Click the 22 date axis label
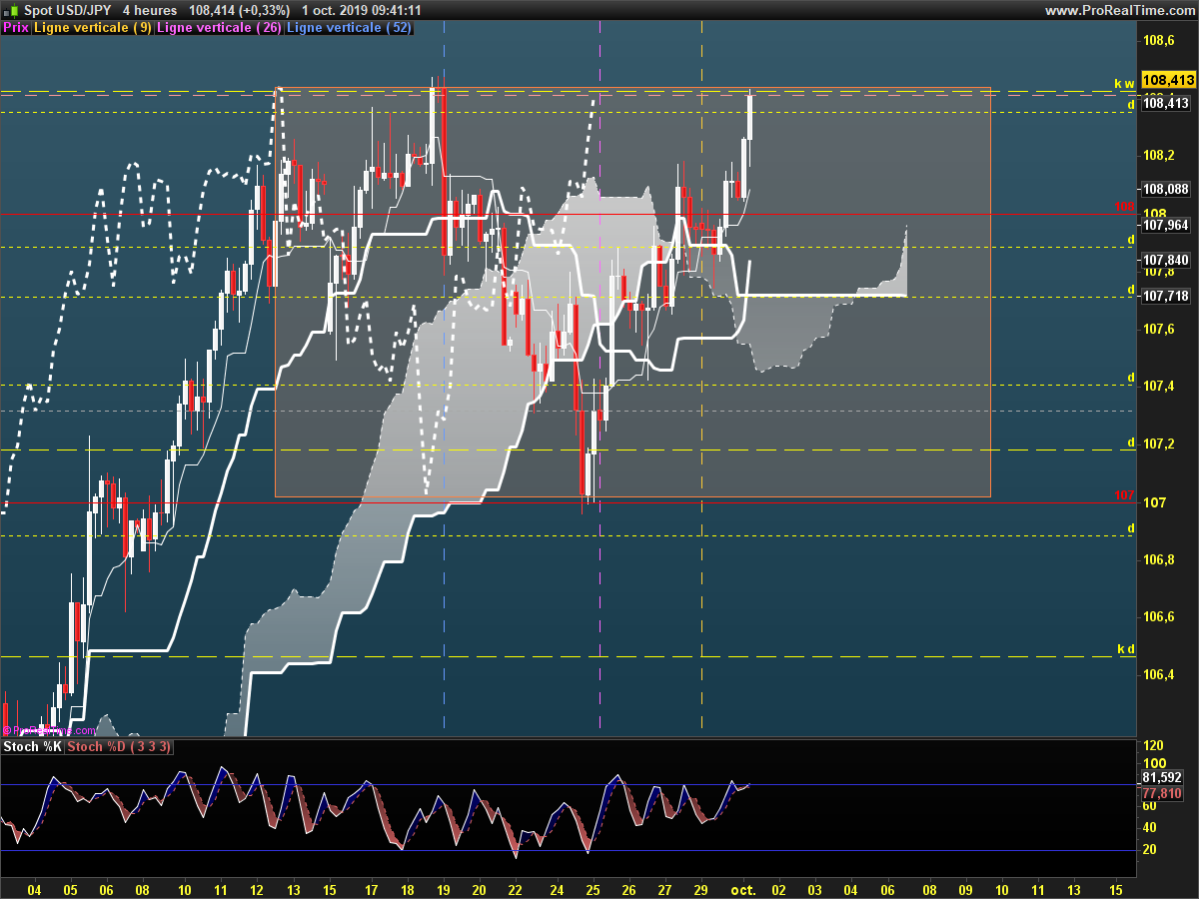This screenshot has height=899, width=1199. pos(516,889)
